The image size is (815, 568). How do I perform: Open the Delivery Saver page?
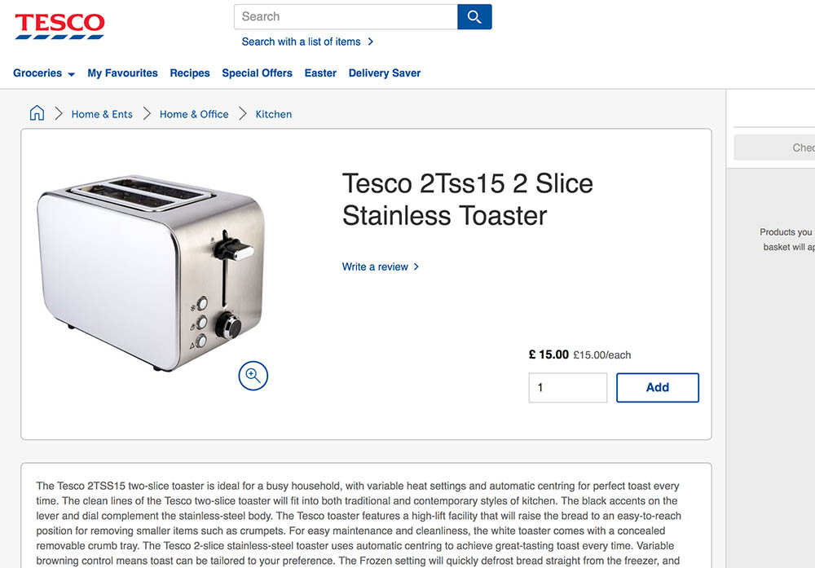tap(385, 73)
